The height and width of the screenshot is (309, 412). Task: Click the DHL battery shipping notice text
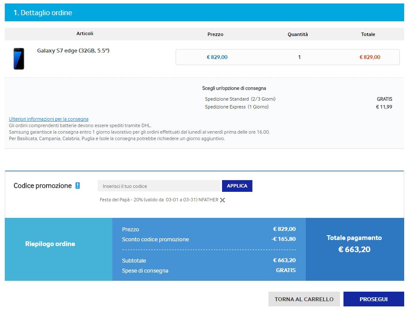pyautogui.click(x=80, y=126)
